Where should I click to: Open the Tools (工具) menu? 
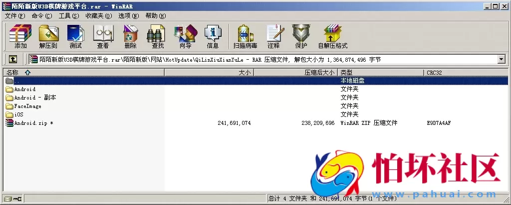click(69, 16)
